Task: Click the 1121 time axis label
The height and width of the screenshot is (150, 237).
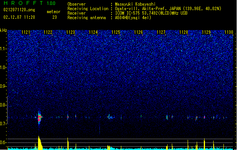Action: pyautogui.click(x=26, y=32)
